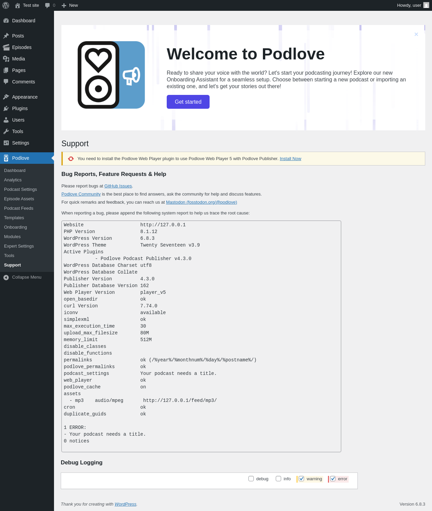Screen dimensions: 432x511
Task: Click the Media icon in sidebar
Action: click(6, 59)
